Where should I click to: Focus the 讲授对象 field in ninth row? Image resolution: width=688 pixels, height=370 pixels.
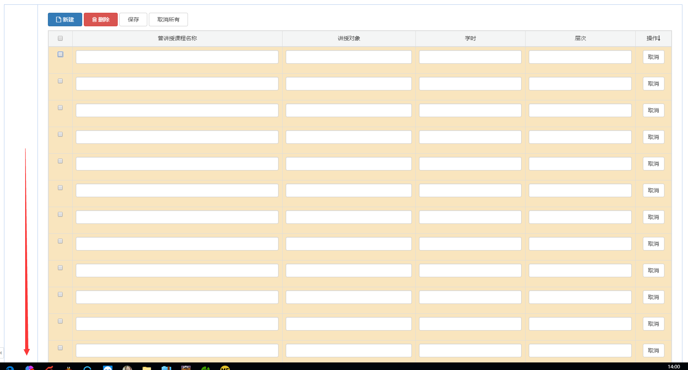[349, 270]
